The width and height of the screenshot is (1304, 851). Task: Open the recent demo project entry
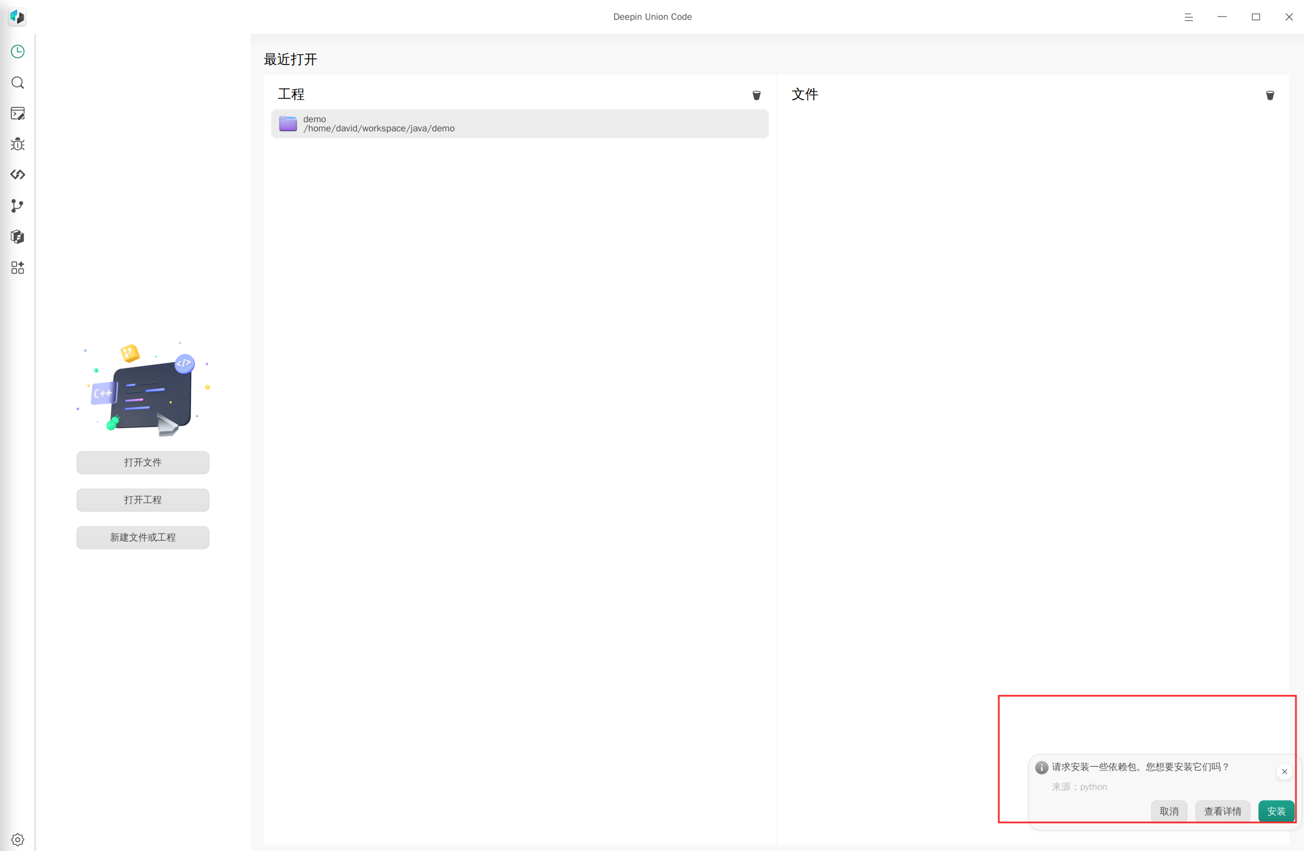point(520,124)
